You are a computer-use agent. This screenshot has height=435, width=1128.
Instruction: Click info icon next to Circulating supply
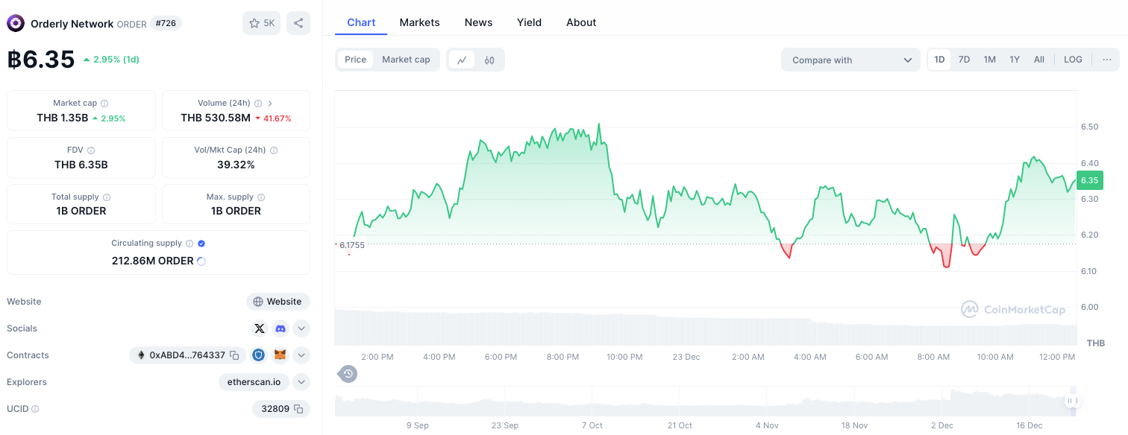pos(189,244)
